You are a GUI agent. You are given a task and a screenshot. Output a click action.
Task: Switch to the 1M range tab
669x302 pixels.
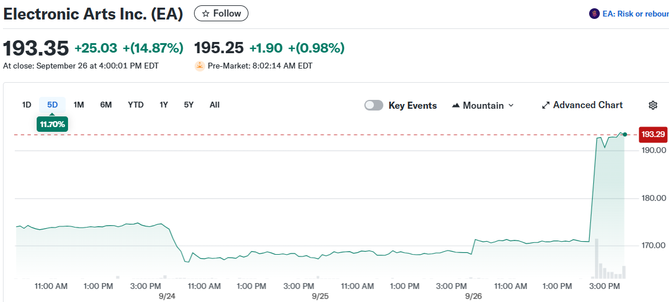point(79,105)
